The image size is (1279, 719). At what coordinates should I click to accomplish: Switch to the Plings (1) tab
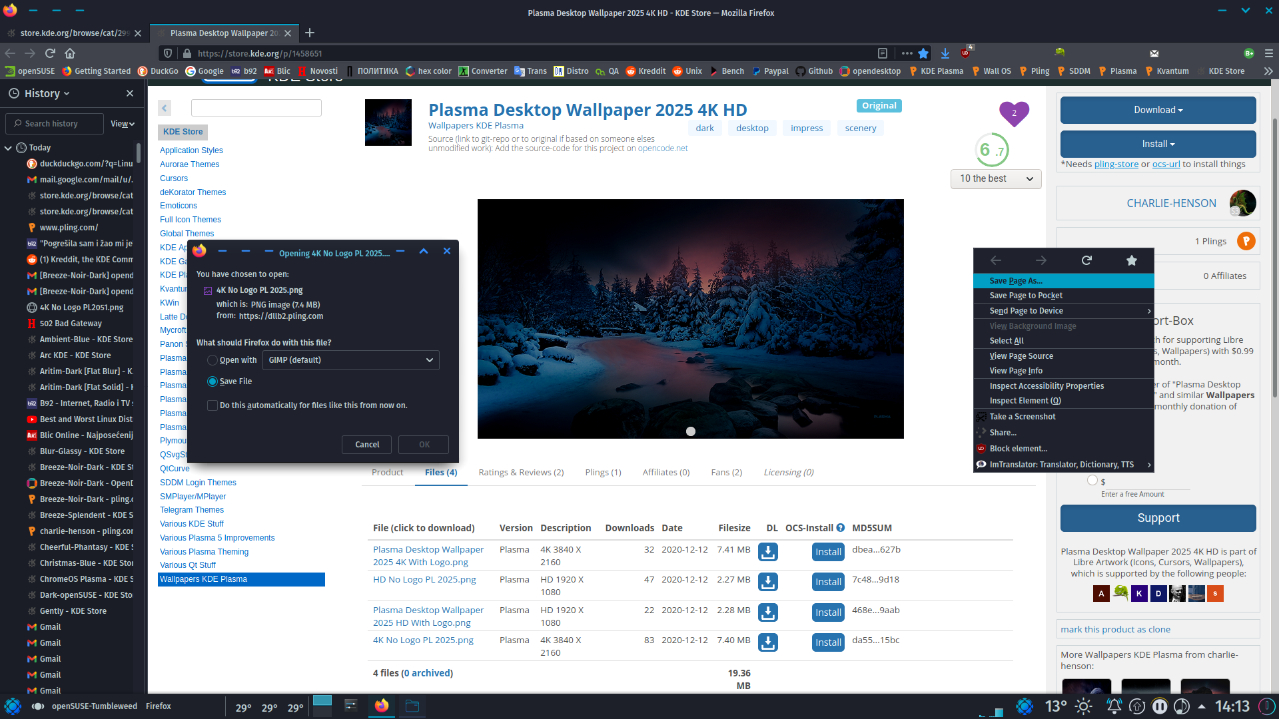(603, 472)
